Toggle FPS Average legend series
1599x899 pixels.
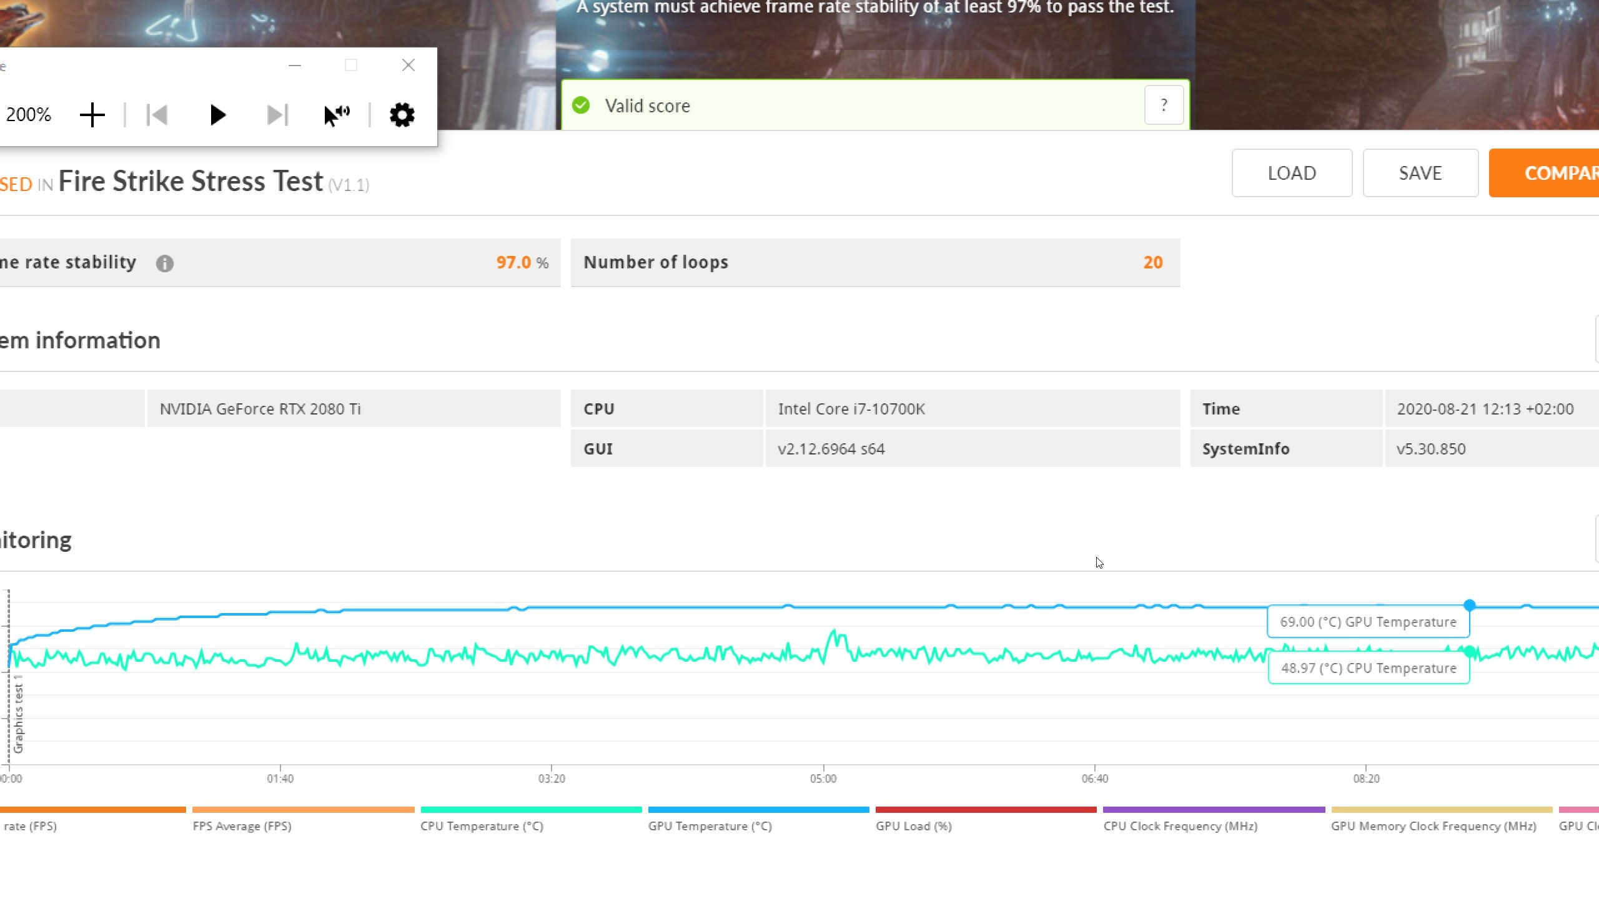(303, 820)
